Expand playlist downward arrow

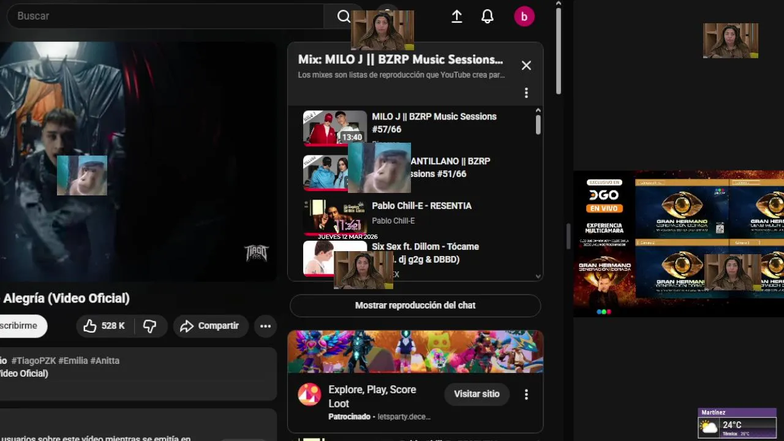pyautogui.click(x=538, y=276)
